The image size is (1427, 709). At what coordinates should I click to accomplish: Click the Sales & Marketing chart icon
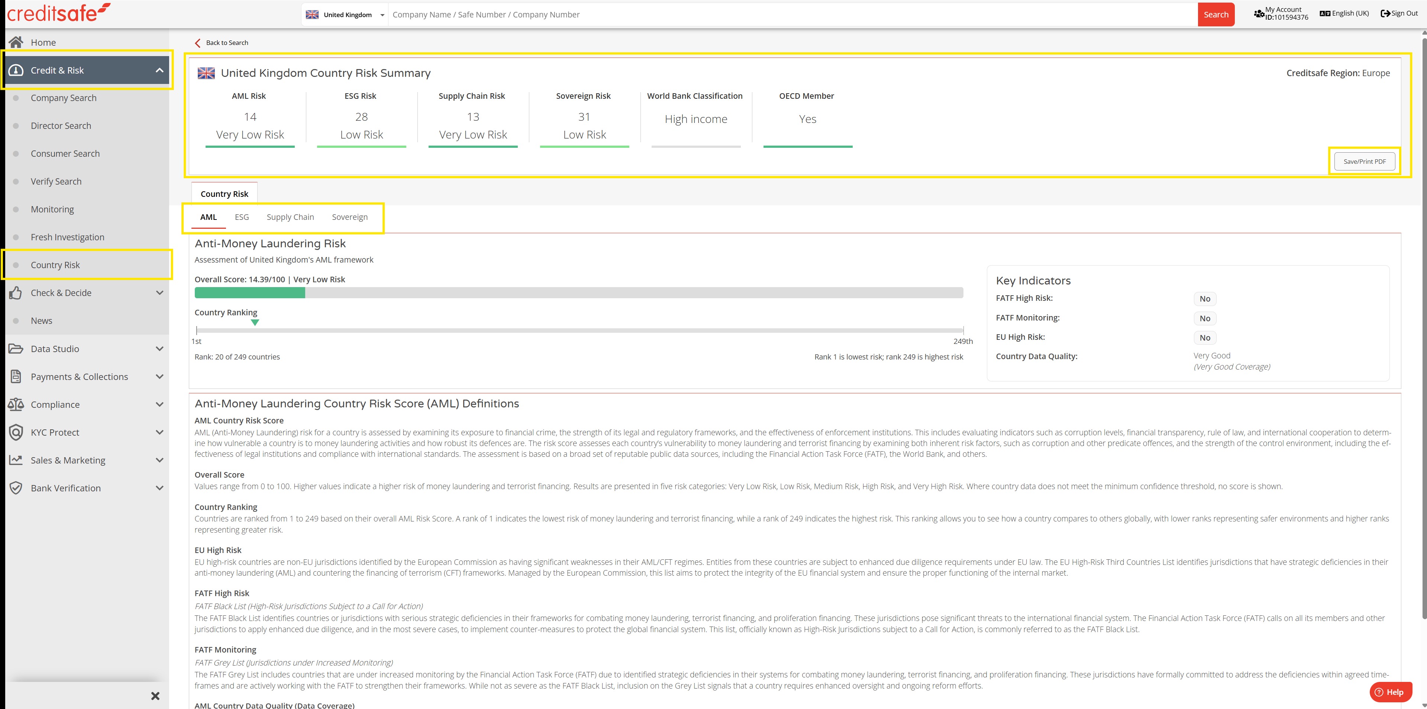point(16,460)
